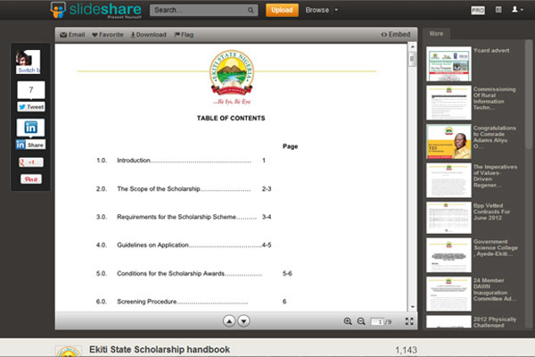This screenshot has width=535, height=357.
Task: Zoom out of the document
Action: point(361,321)
